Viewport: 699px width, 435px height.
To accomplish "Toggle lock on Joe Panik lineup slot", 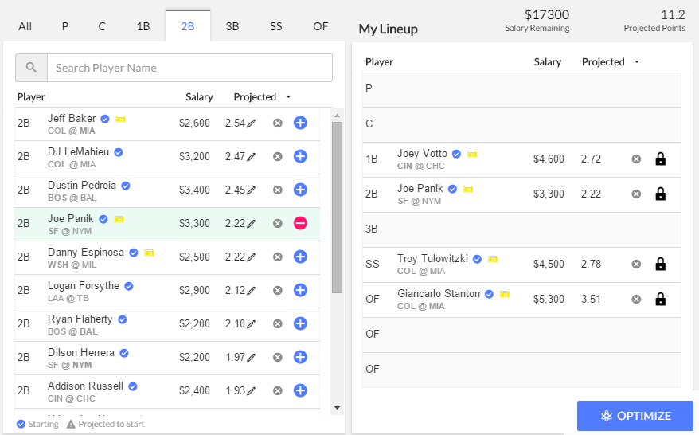I will click(661, 194).
